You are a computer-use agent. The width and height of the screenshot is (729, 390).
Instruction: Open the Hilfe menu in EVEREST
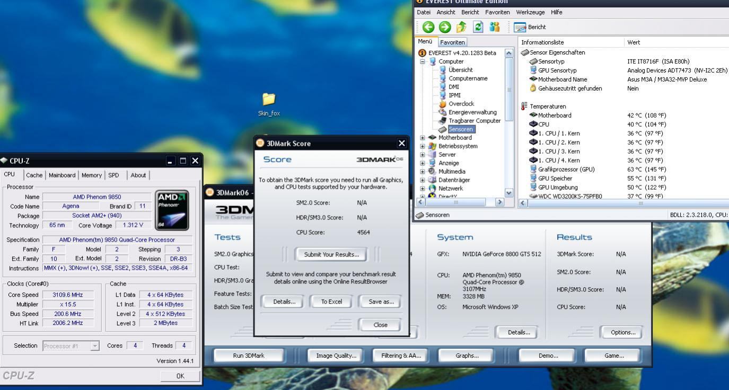(557, 12)
